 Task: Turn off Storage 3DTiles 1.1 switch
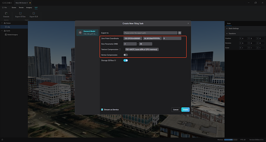coord(125,60)
